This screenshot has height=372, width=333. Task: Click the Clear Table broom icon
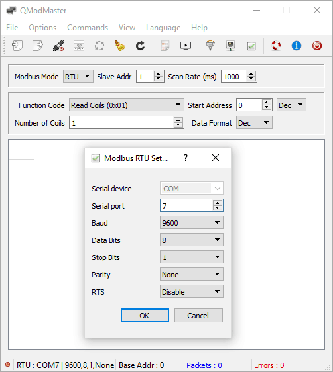[x=120, y=46]
